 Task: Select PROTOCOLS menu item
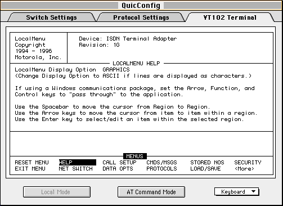pyautogui.click(x=161, y=169)
